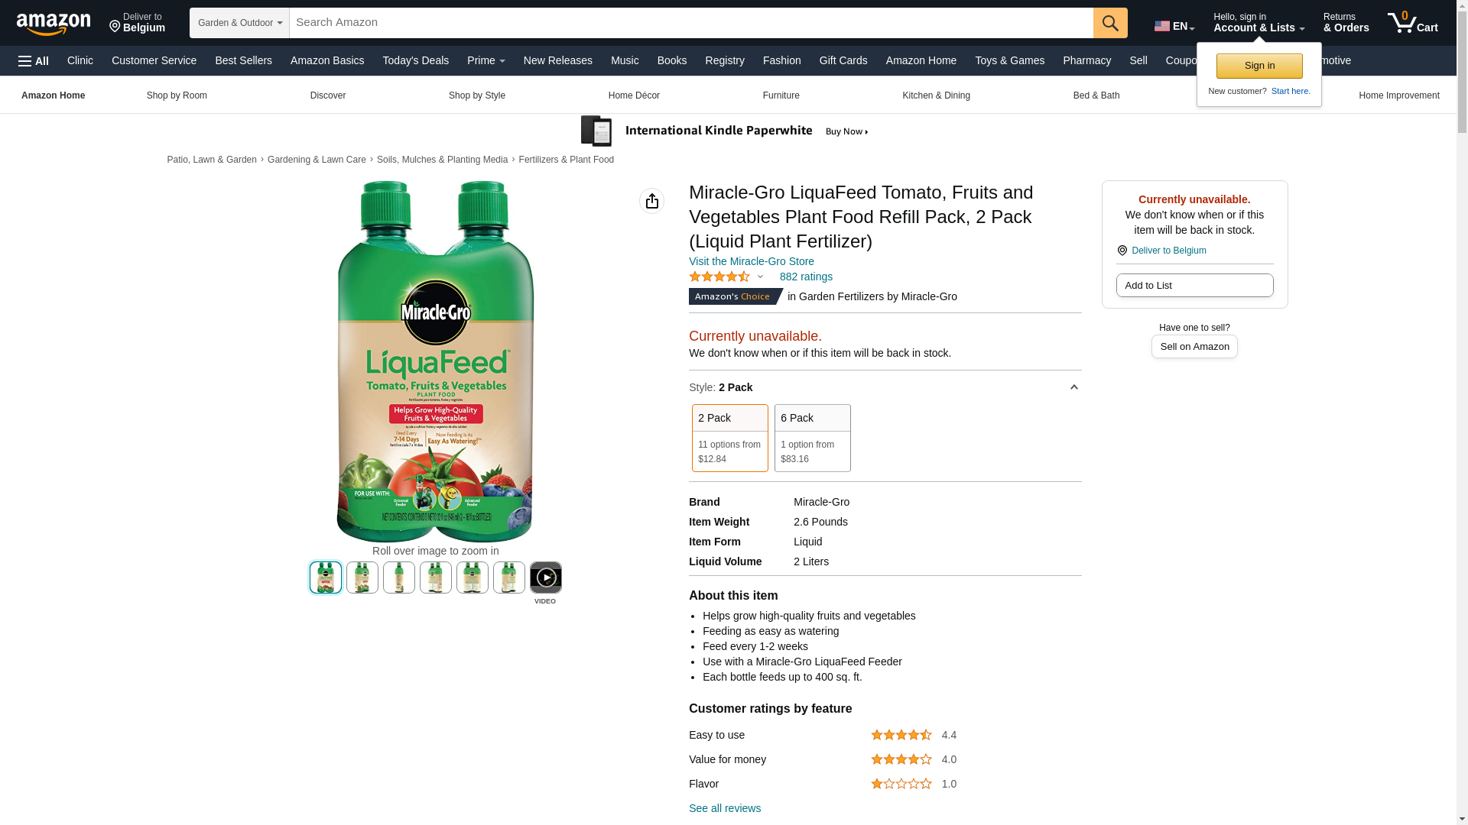The height and width of the screenshot is (825, 1468).
Task: Click the Add to List button
Action: (1194, 286)
